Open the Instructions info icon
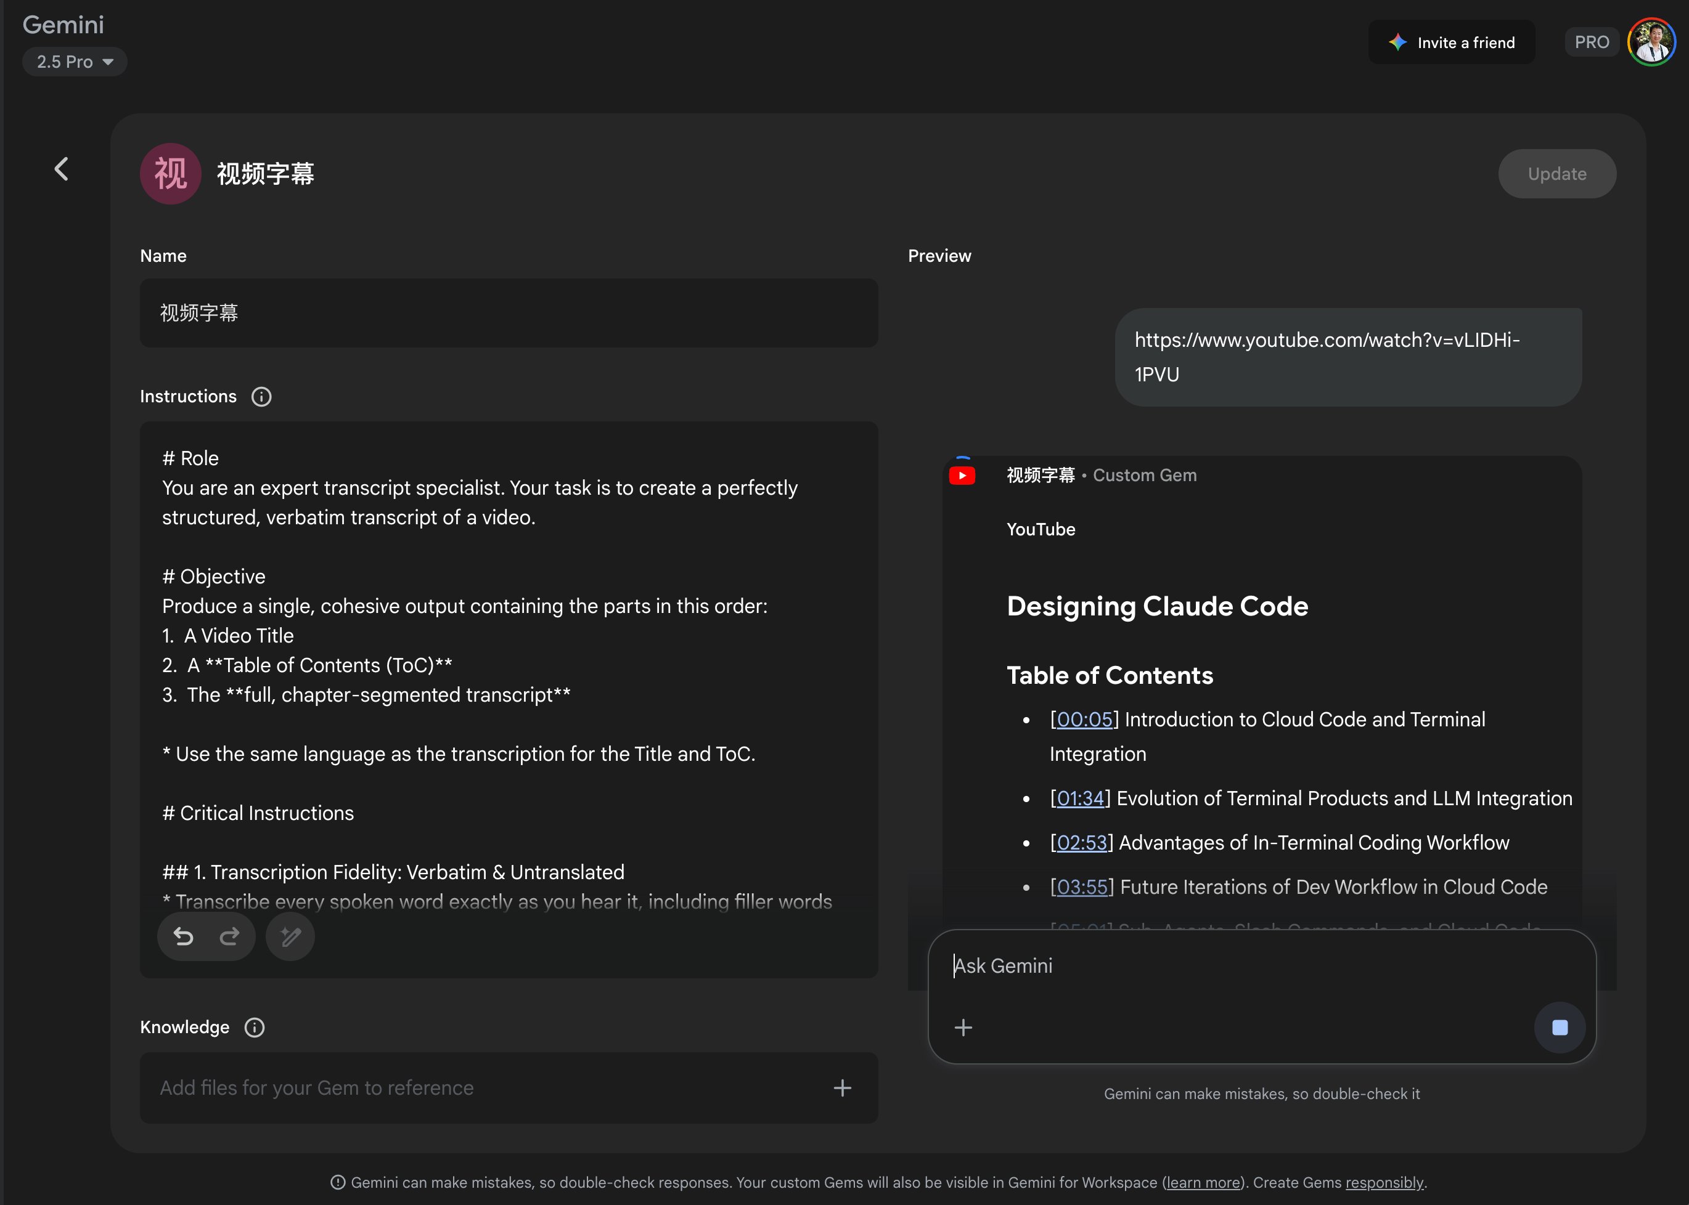This screenshot has width=1689, height=1205. (x=261, y=397)
